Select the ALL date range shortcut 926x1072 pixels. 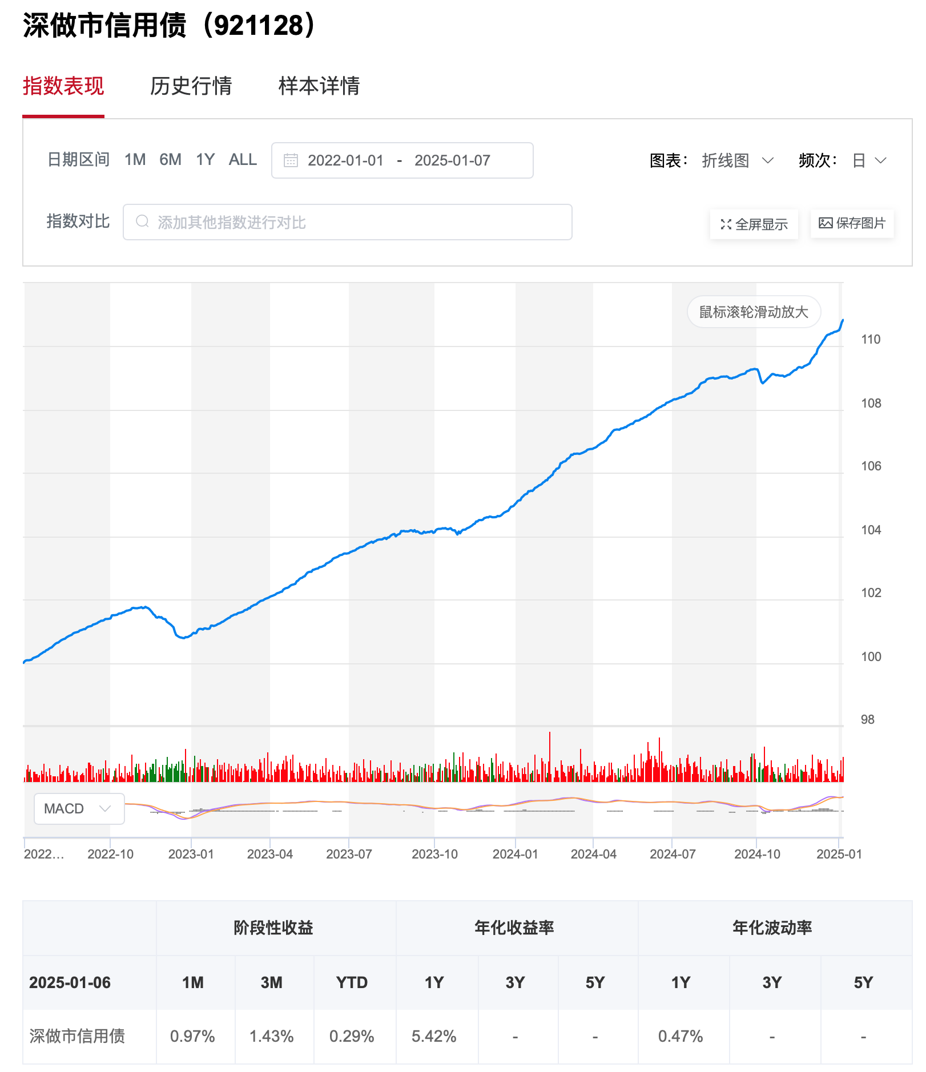tap(243, 160)
